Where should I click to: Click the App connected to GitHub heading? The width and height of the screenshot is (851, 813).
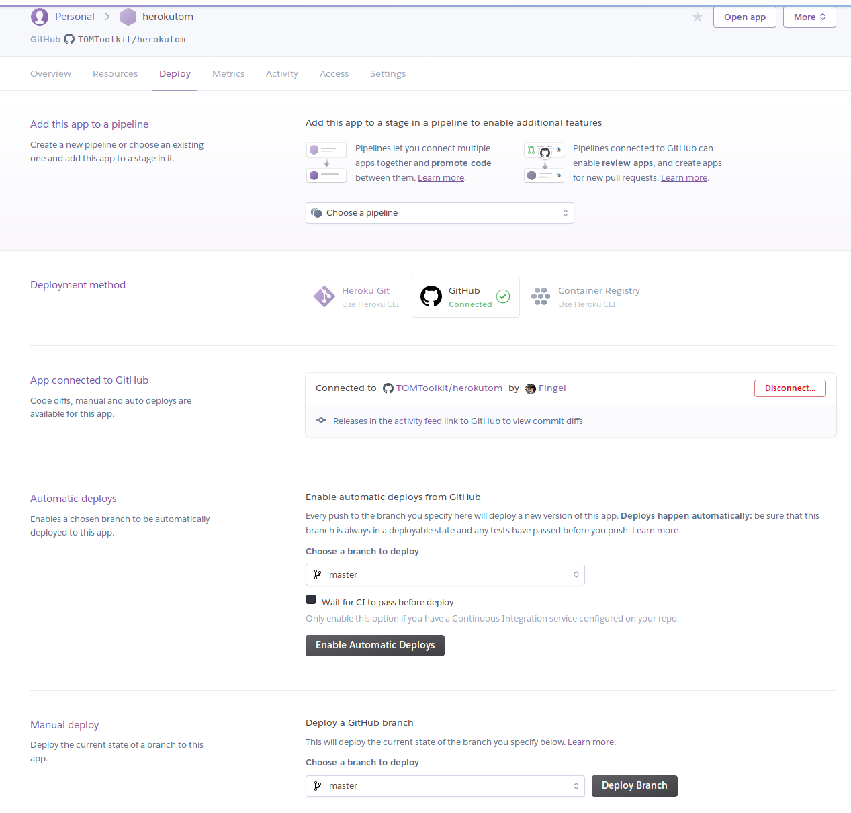(x=89, y=380)
